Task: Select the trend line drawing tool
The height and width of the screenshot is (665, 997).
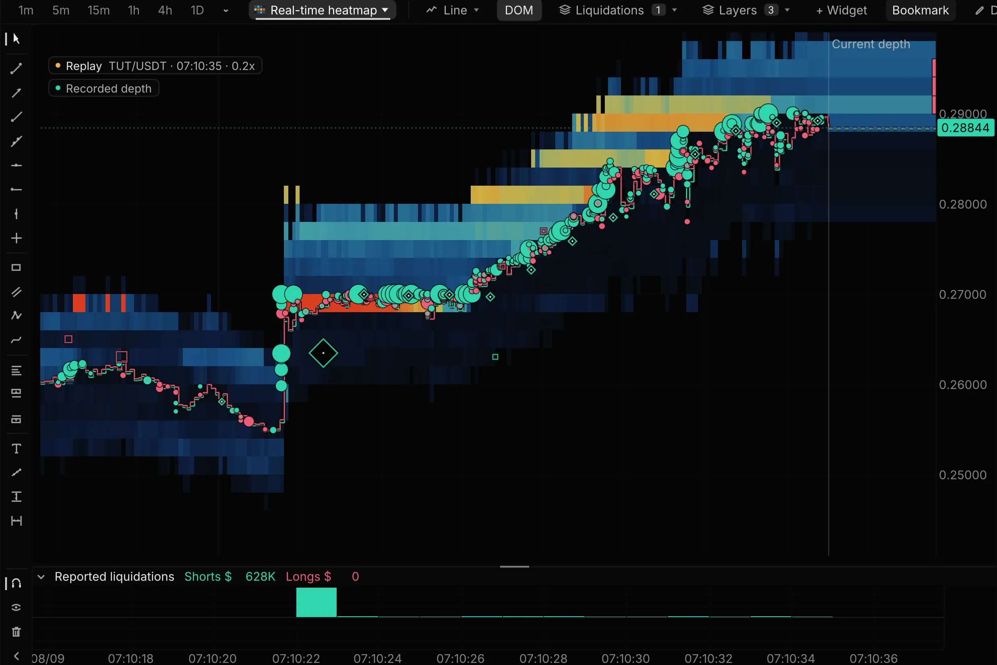Action: pyautogui.click(x=16, y=68)
